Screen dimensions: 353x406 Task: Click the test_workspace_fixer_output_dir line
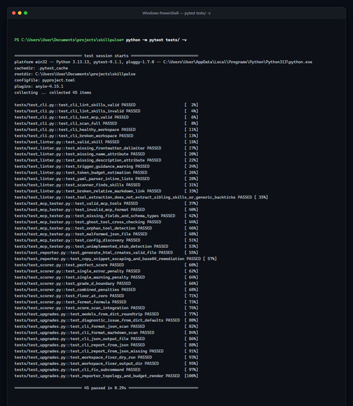[106, 363]
